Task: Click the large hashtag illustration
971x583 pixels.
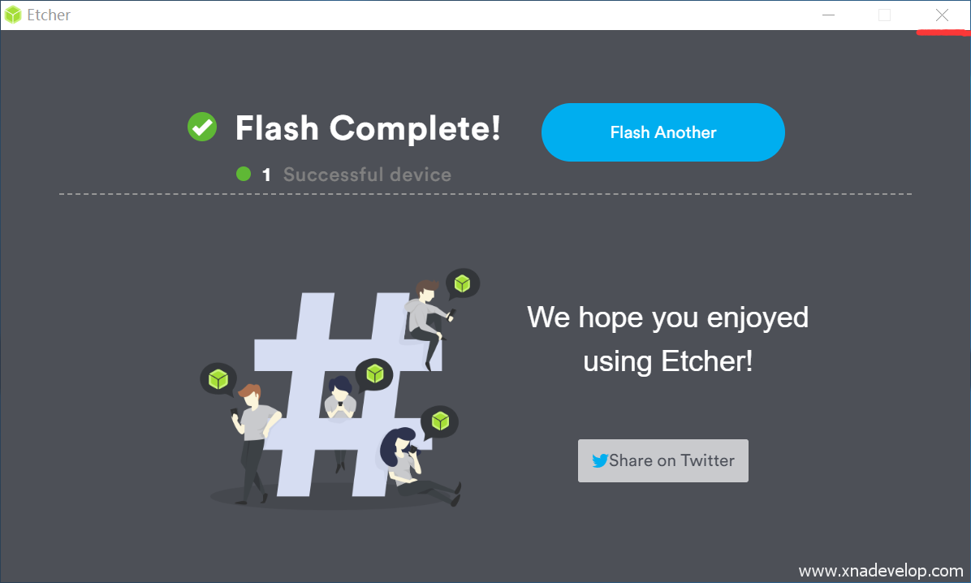Action: click(x=347, y=394)
